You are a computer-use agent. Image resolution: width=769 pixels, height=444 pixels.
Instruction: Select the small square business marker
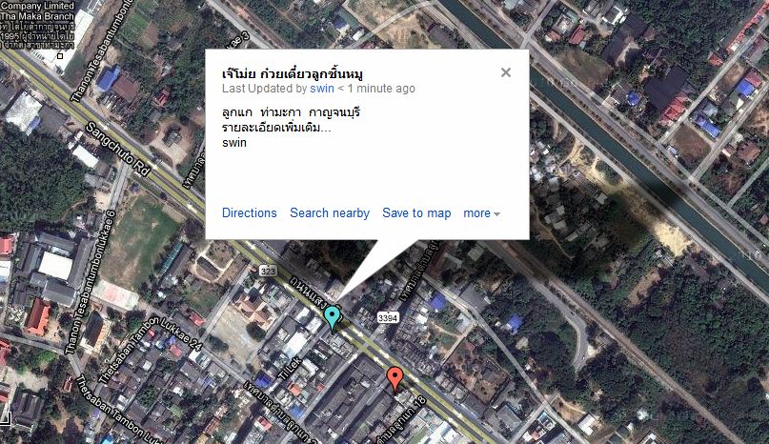(x=60, y=56)
